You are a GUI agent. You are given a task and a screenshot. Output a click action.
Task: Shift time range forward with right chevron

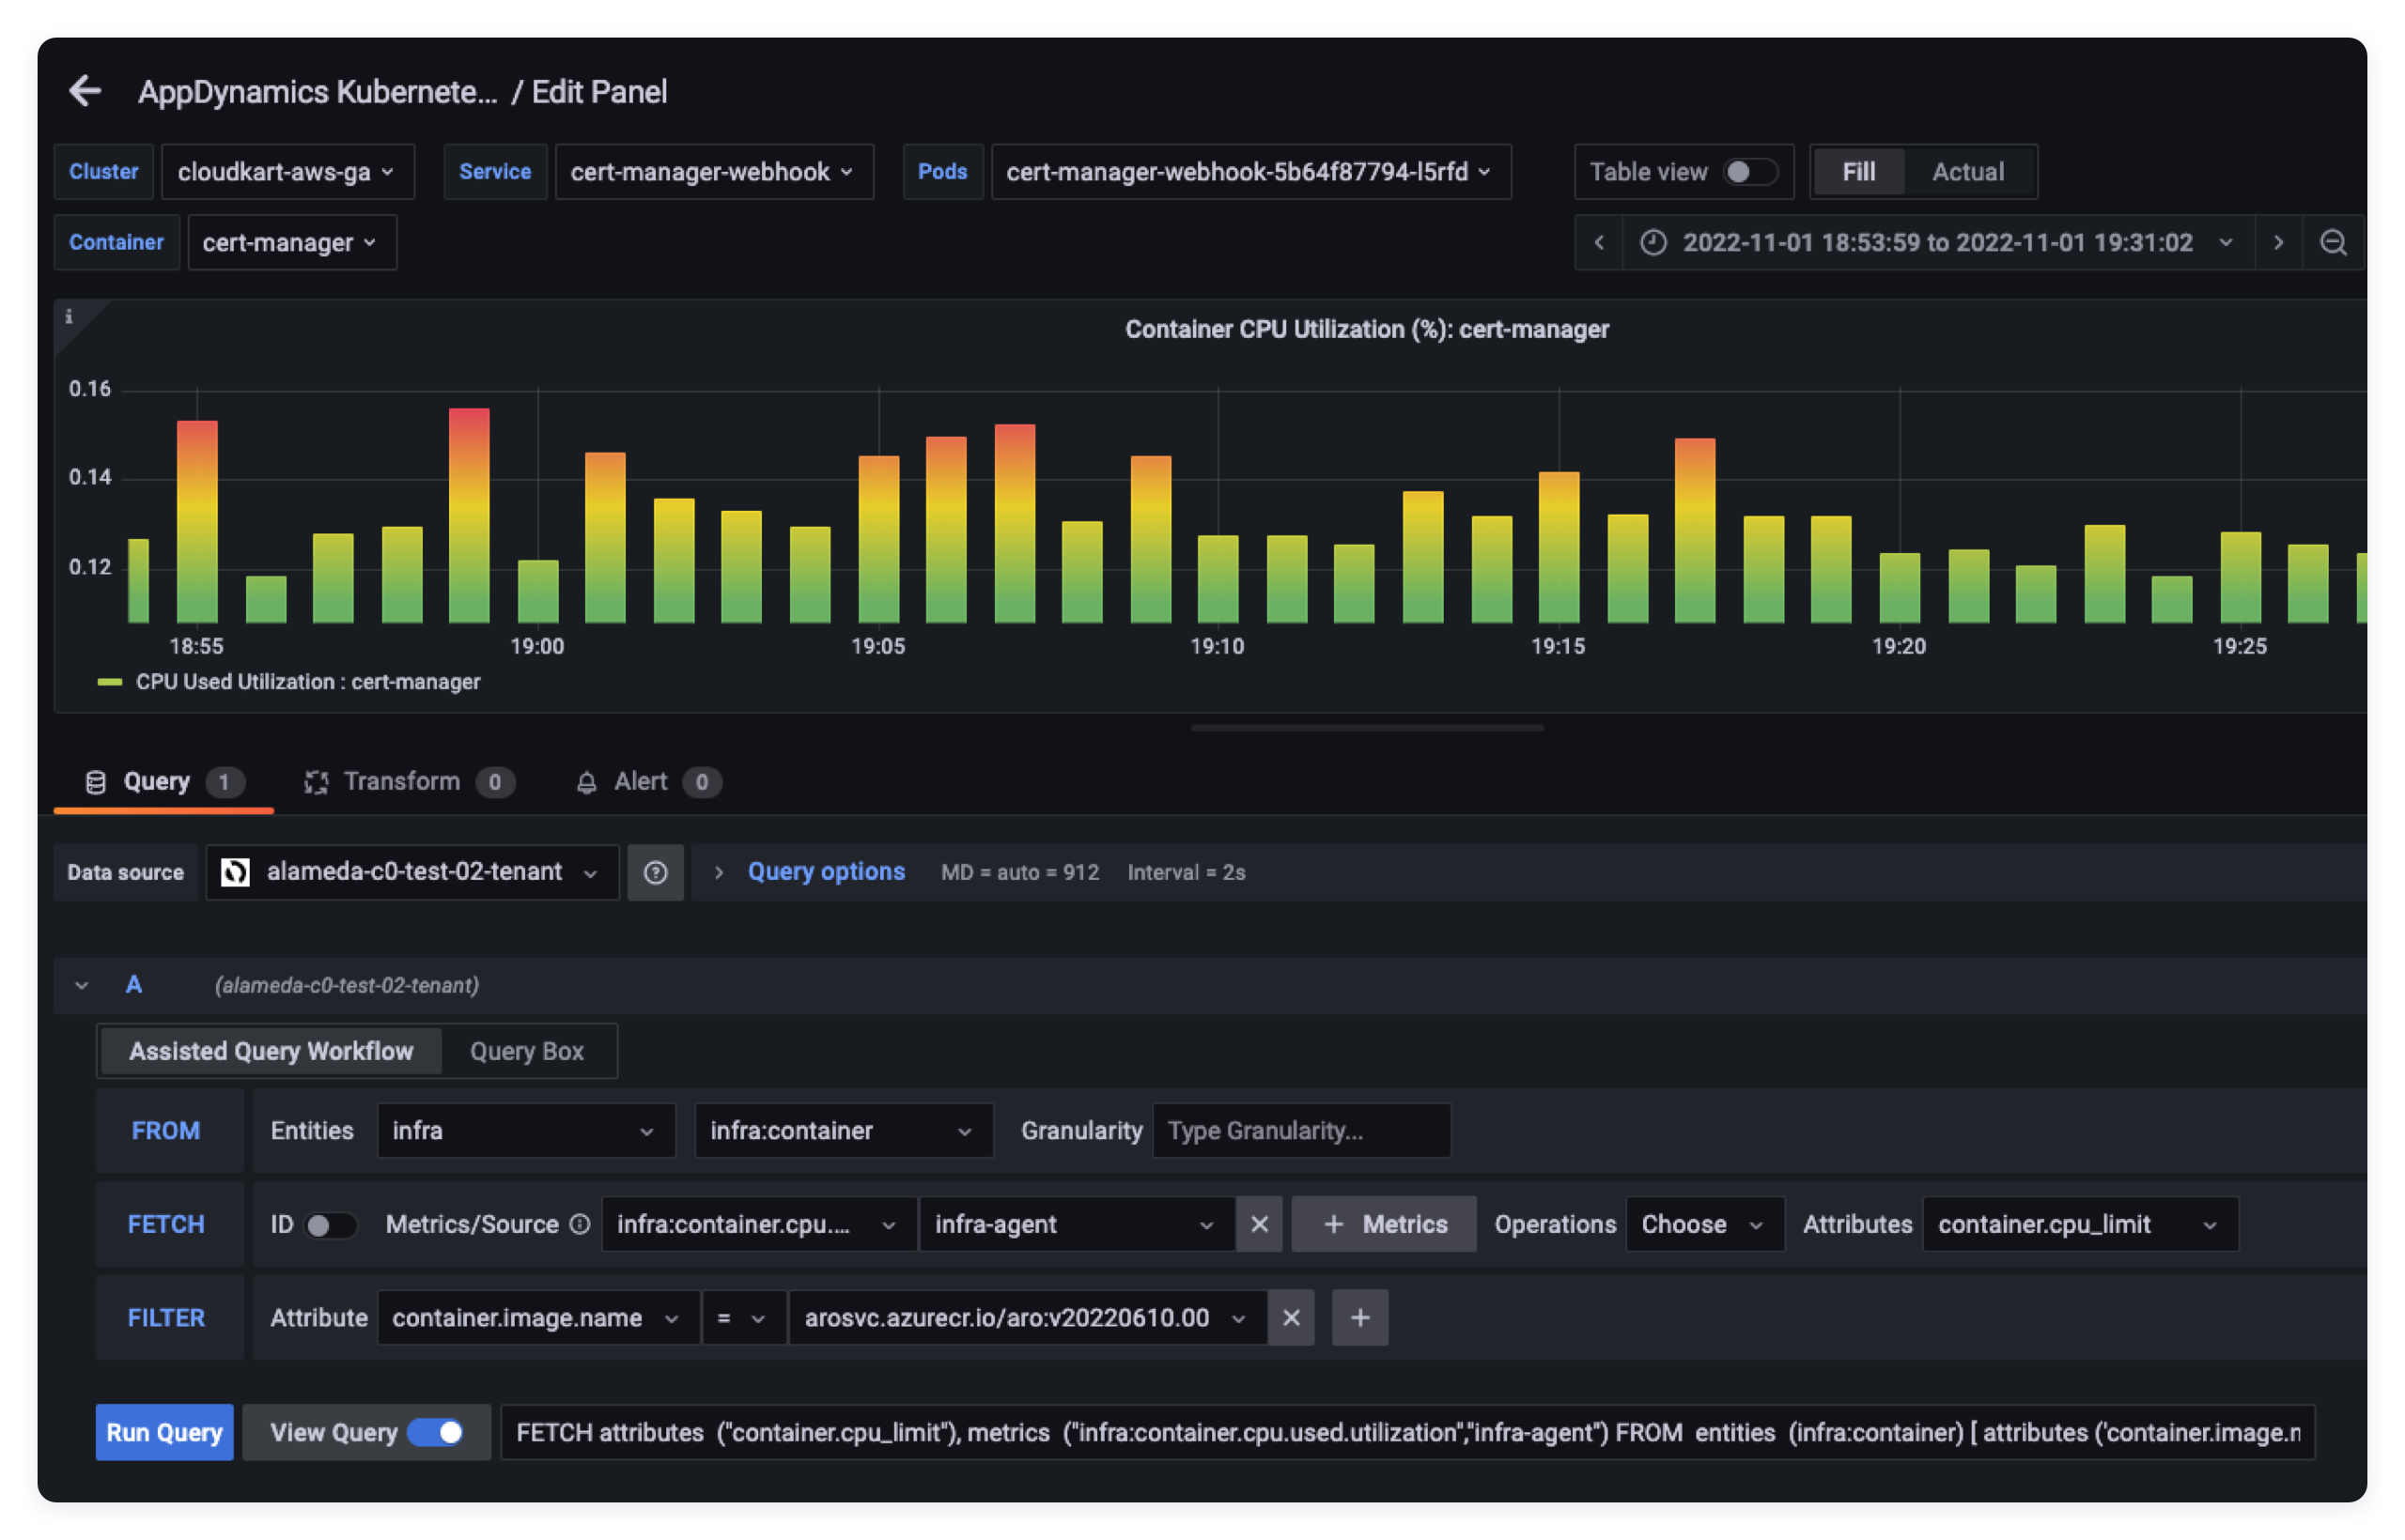coord(2278,243)
